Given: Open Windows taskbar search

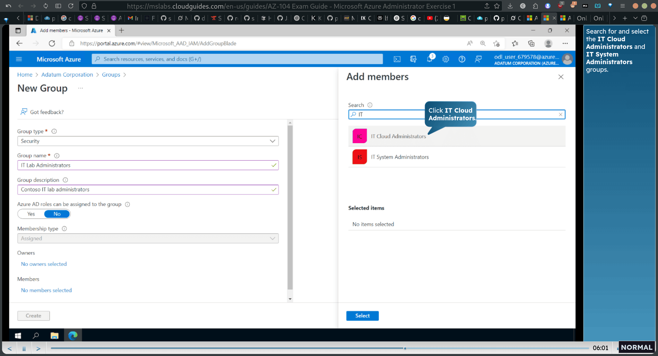Looking at the screenshot, I should [36, 336].
